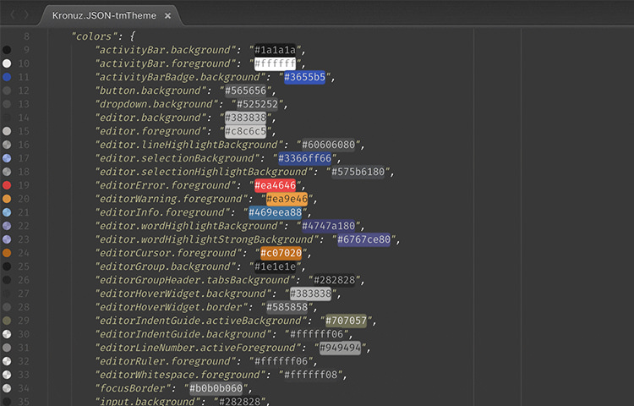
Task: Click the highlighted #1a1a1a color value
Action: (275, 50)
